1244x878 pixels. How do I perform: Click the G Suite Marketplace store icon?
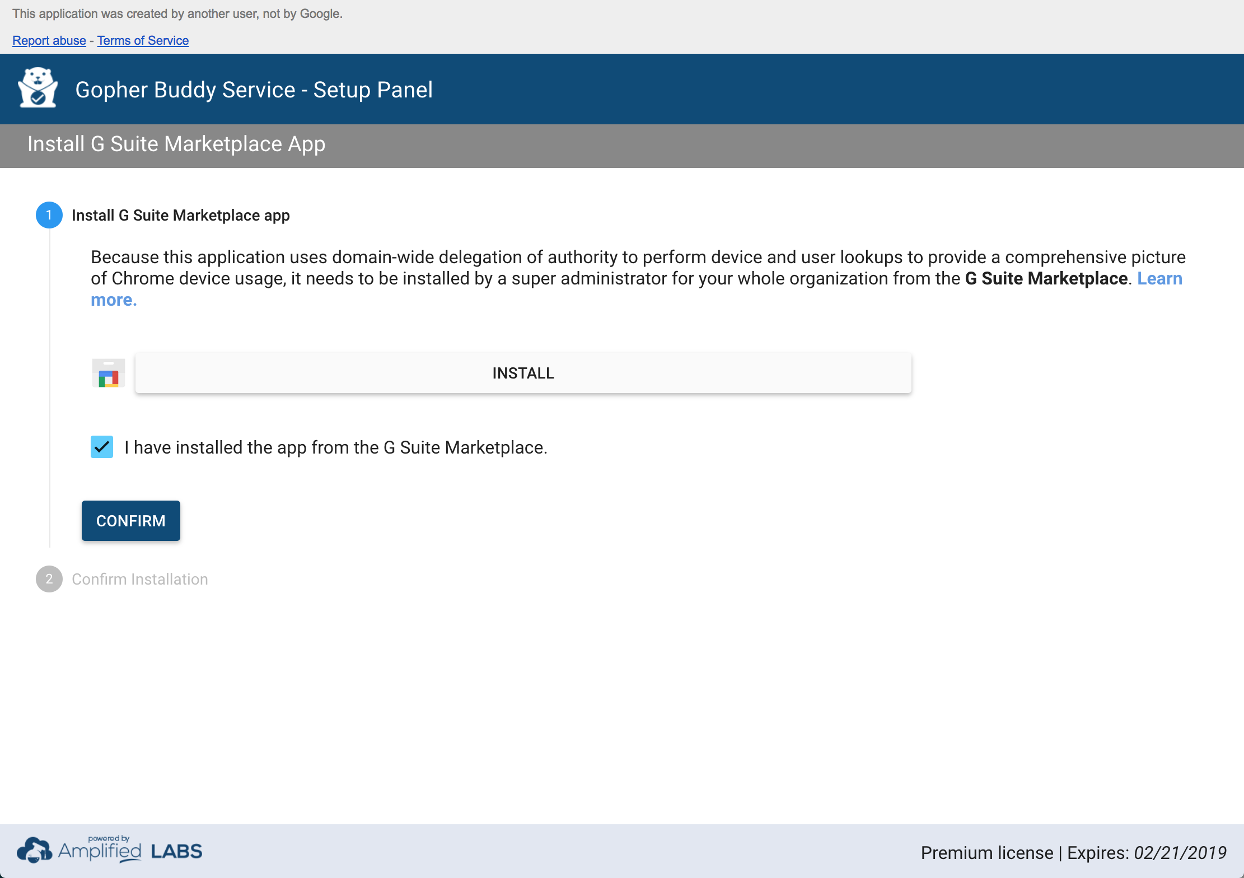click(x=109, y=373)
